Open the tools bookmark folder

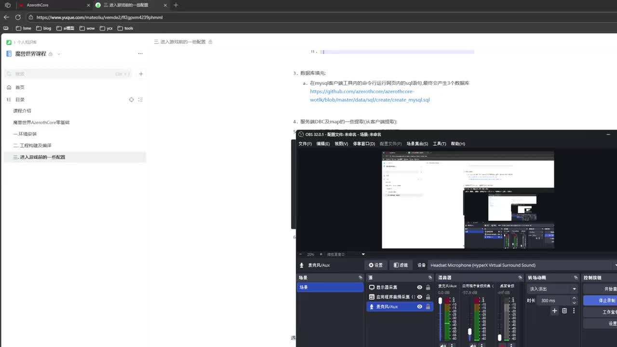125,28
